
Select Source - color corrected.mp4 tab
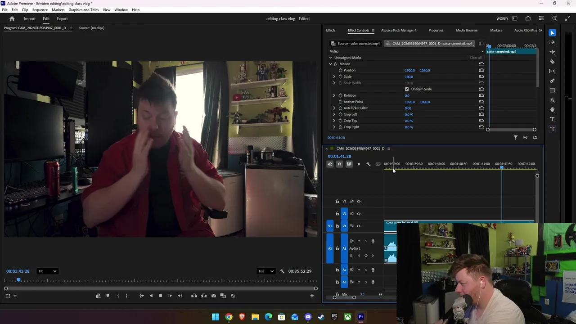point(355,44)
